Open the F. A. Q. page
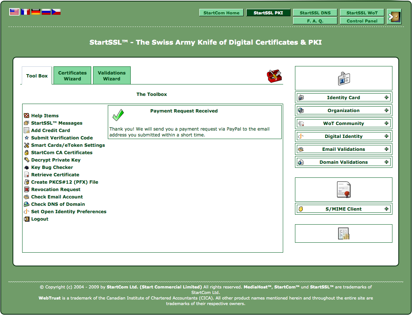Viewport: 412px width, 315px height. coord(315,21)
